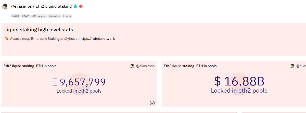This screenshot has width=306, height=113.
Task: Click the avatar in the right panel header
Action: [x=292, y=66]
